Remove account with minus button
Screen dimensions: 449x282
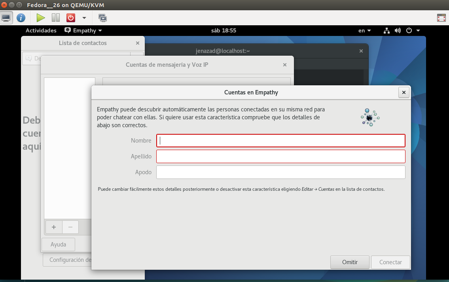[x=70, y=227]
